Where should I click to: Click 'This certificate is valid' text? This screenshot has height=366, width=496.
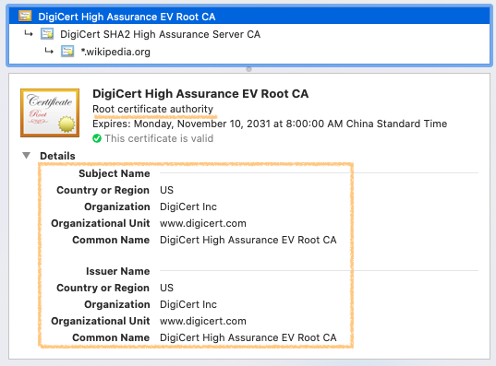coord(159,138)
